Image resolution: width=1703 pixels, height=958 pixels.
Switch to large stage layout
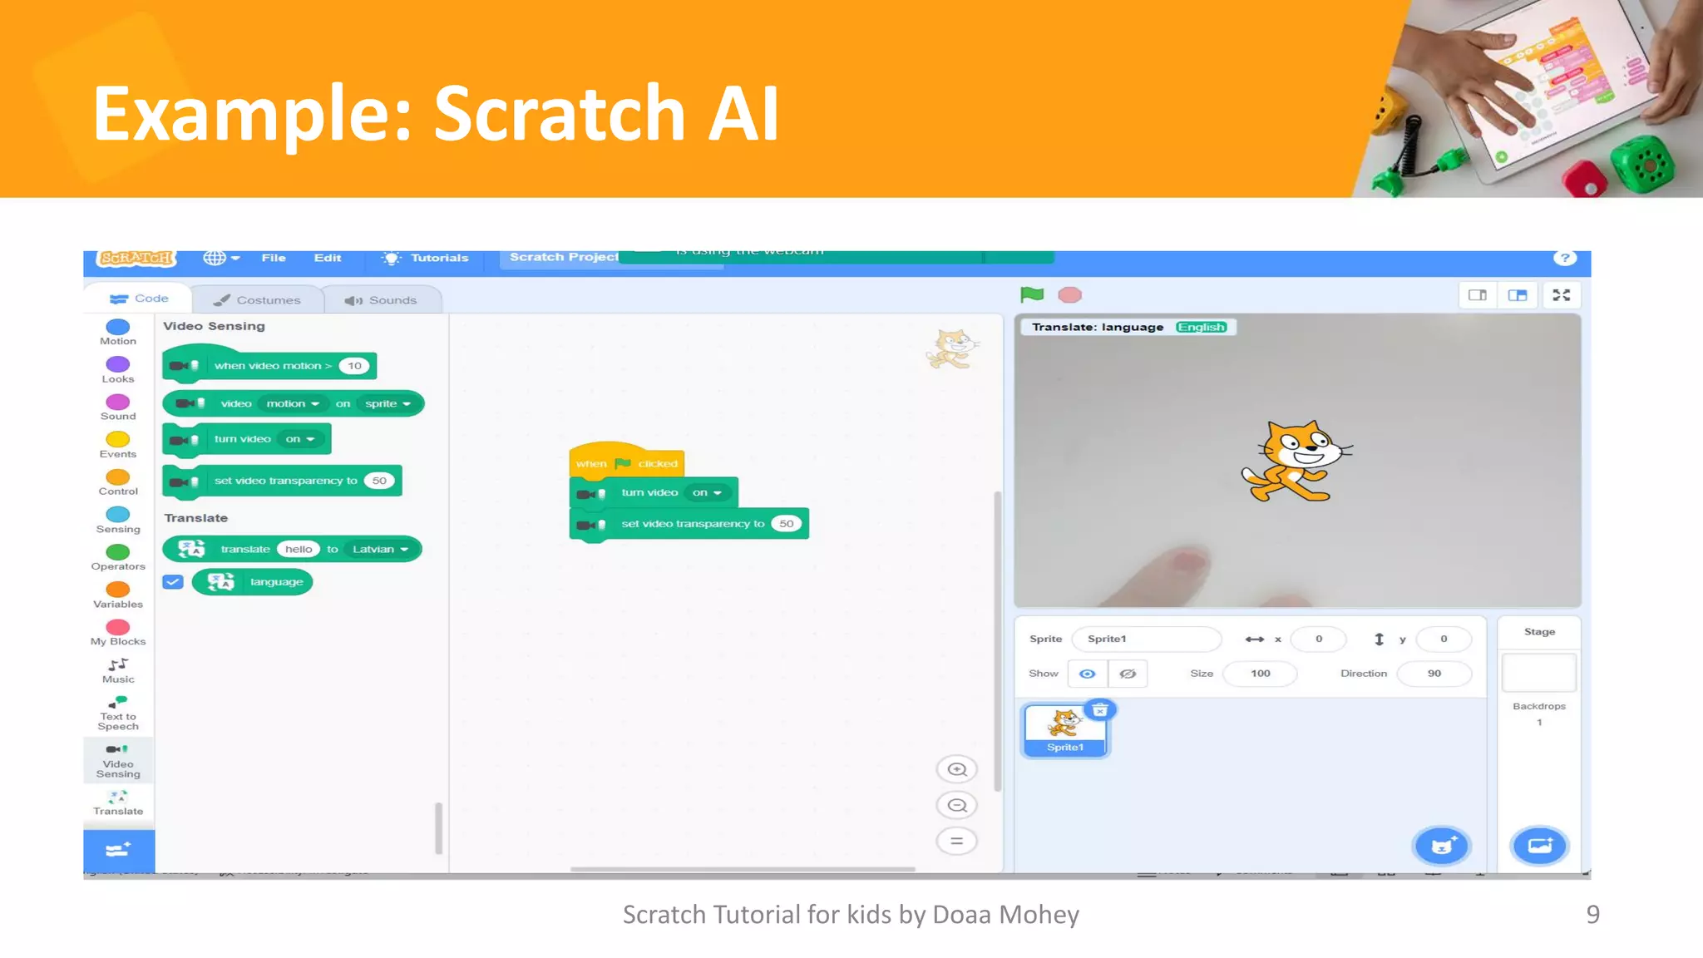tap(1518, 295)
